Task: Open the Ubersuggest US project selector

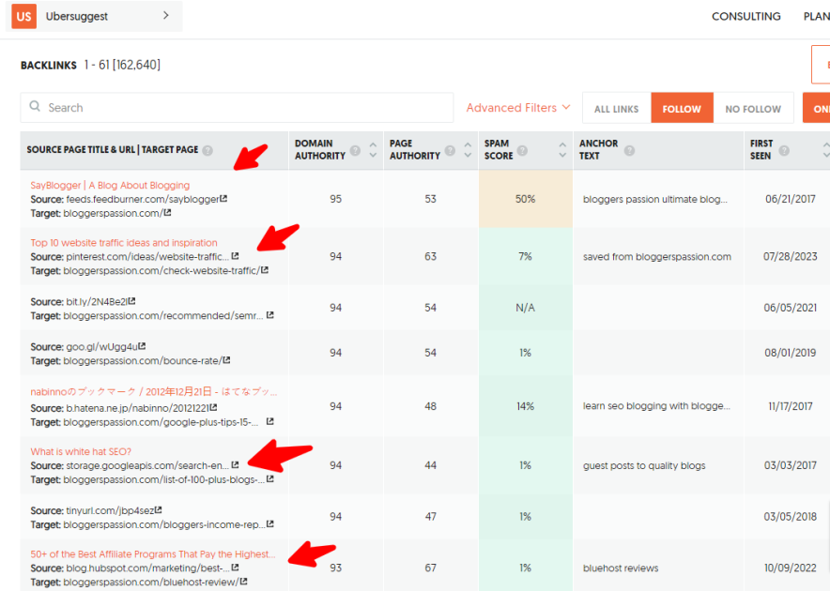Action: point(94,16)
